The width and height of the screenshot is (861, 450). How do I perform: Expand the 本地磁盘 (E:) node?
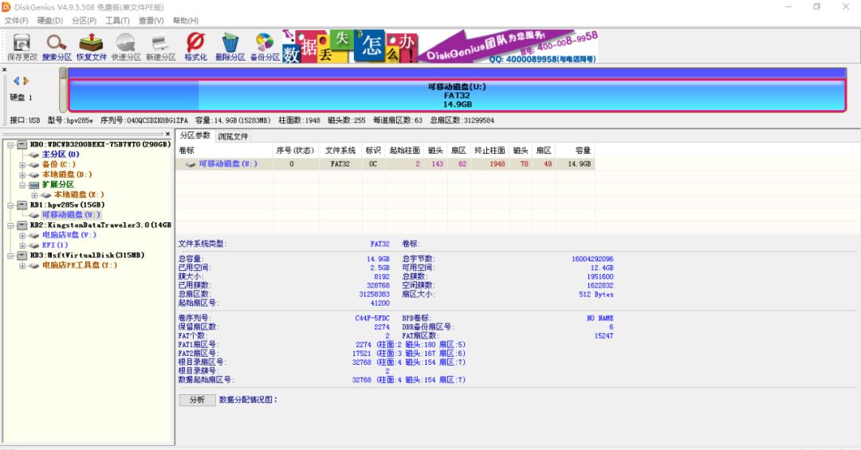(34, 195)
